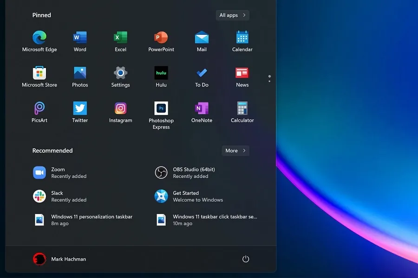
Task: Show More recommended items
Action: (235, 151)
